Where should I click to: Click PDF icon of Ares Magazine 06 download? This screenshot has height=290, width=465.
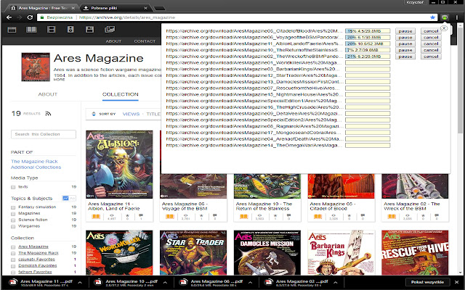pyautogui.click(x=183, y=283)
